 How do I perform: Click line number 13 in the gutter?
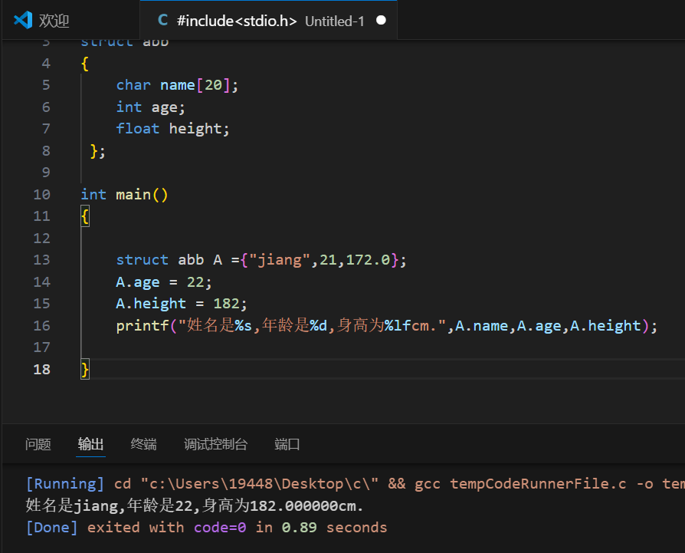click(42, 260)
